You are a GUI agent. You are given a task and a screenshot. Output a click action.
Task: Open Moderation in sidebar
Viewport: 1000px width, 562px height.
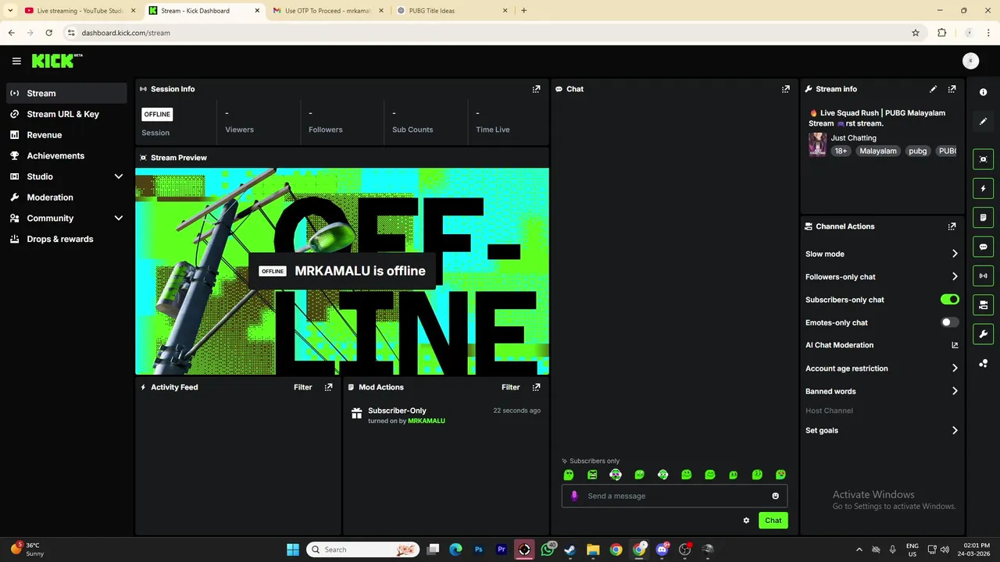click(x=66, y=197)
